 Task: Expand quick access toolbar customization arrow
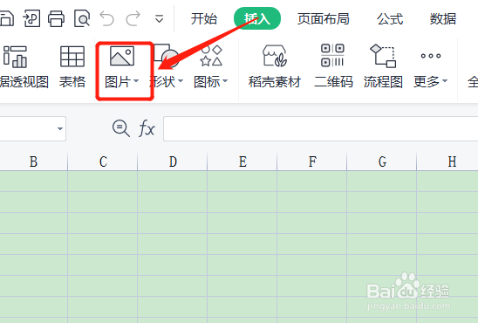159,19
